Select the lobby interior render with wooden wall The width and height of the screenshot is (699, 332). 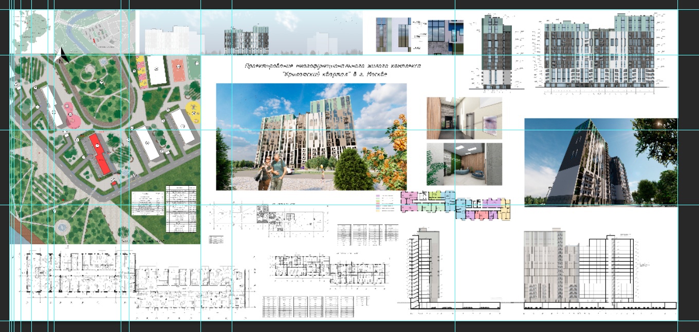click(x=464, y=119)
